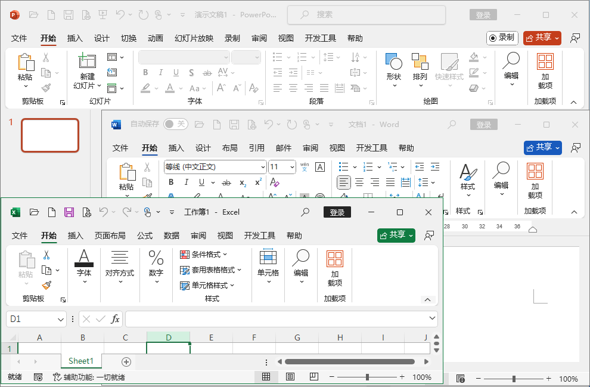This screenshot has width=590, height=387.
Task: Open Excel's 字体 (Font) group icon
Action: 83,267
